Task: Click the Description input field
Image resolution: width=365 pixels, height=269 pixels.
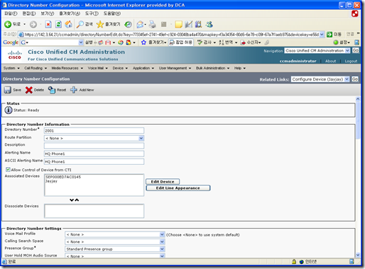Action: click(94, 146)
